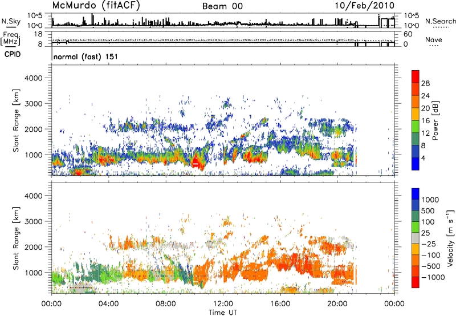Click the '04:00' time axis tick label
Viewport: 456px width, 316px height.
[108, 304]
